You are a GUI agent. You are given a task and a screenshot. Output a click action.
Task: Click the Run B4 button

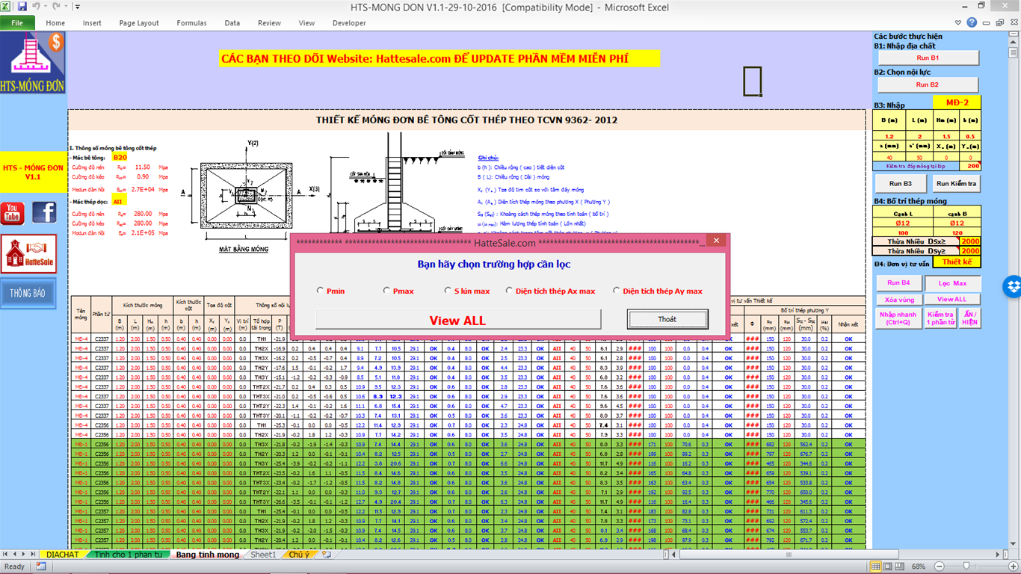tap(898, 283)
